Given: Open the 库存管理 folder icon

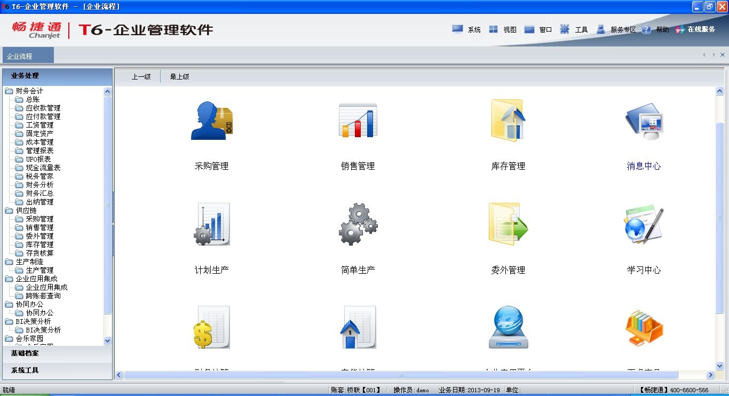Looking at the screenshot, I should coord(508,121).
